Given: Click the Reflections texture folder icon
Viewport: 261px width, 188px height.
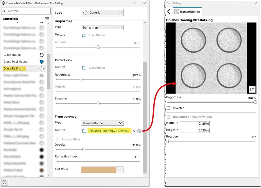Looking at the screenshot, I should click(84, 68).
